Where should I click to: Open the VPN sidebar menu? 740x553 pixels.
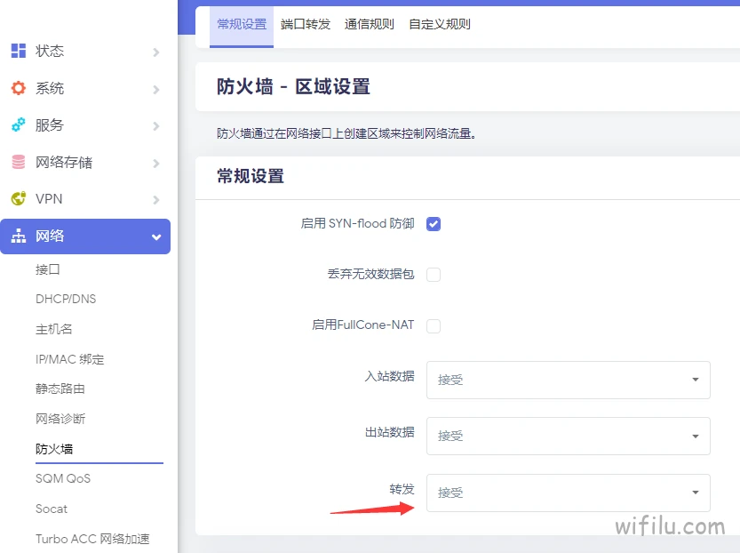tap(85, 199)
